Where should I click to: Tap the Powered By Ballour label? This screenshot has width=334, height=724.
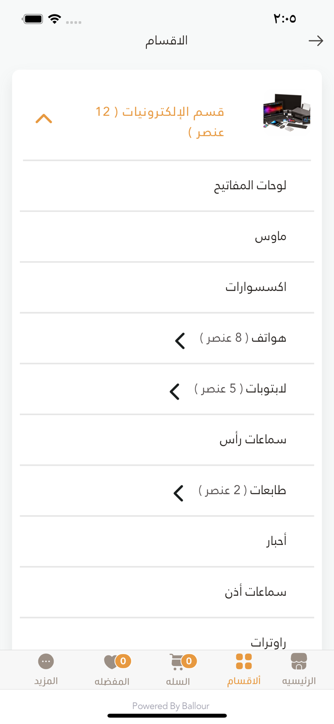coord(171,706)
